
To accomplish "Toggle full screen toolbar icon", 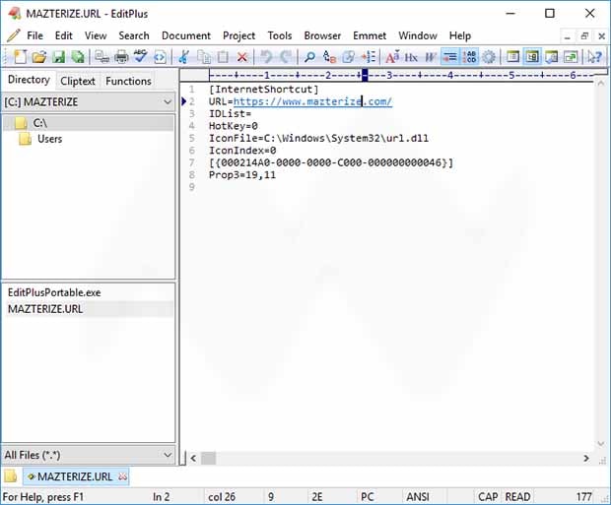I will click(571, 57).
